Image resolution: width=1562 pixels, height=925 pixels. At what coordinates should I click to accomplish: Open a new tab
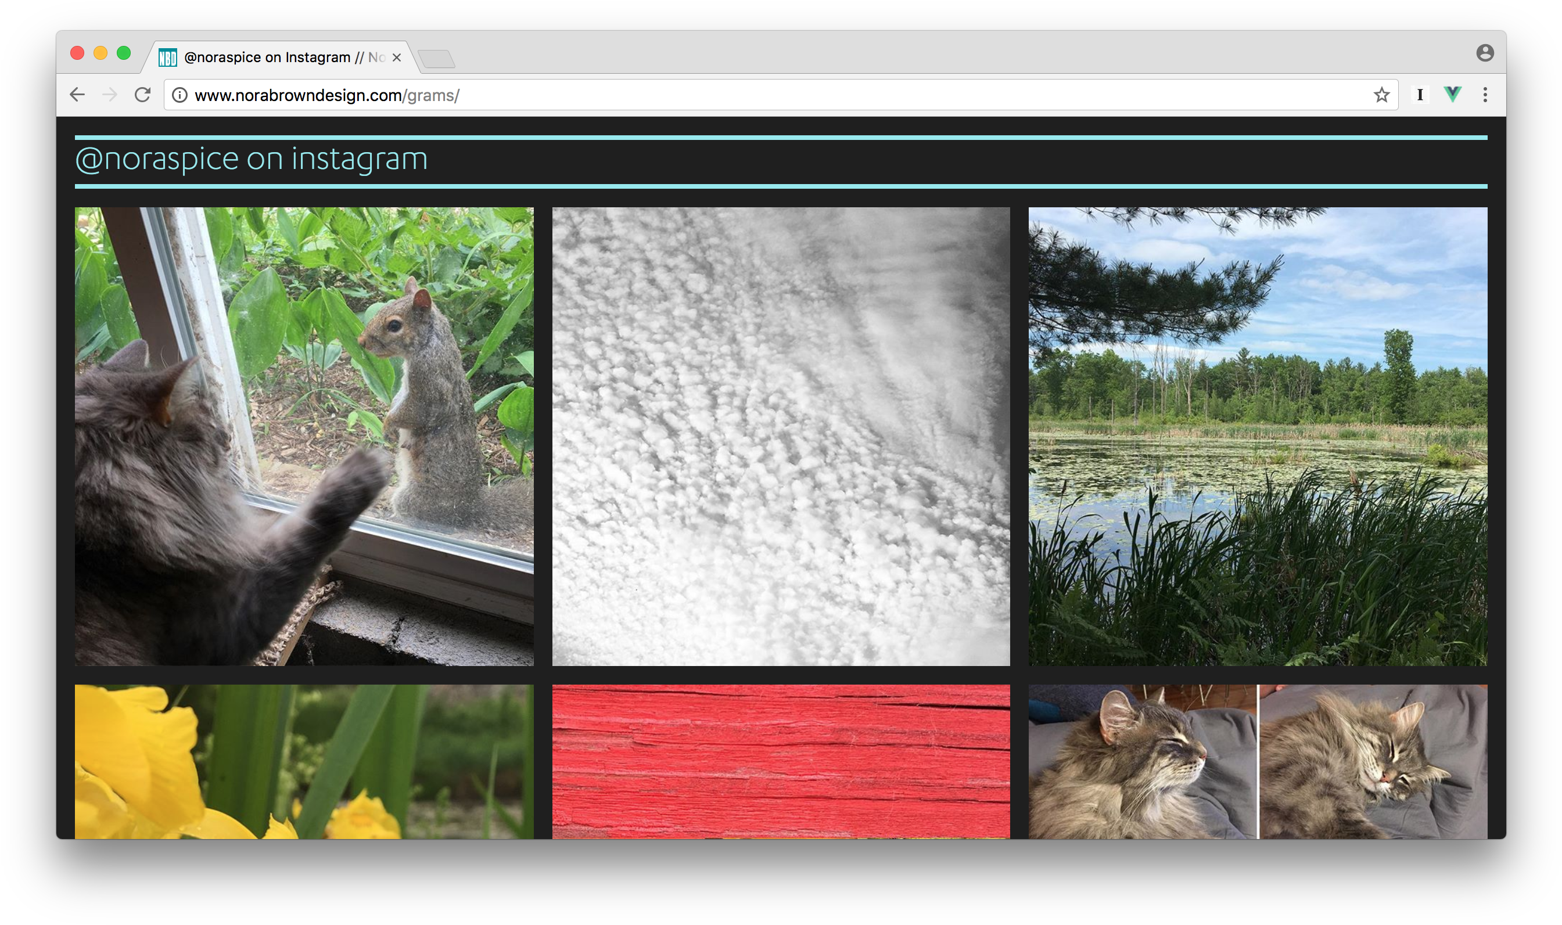(436, 59)
